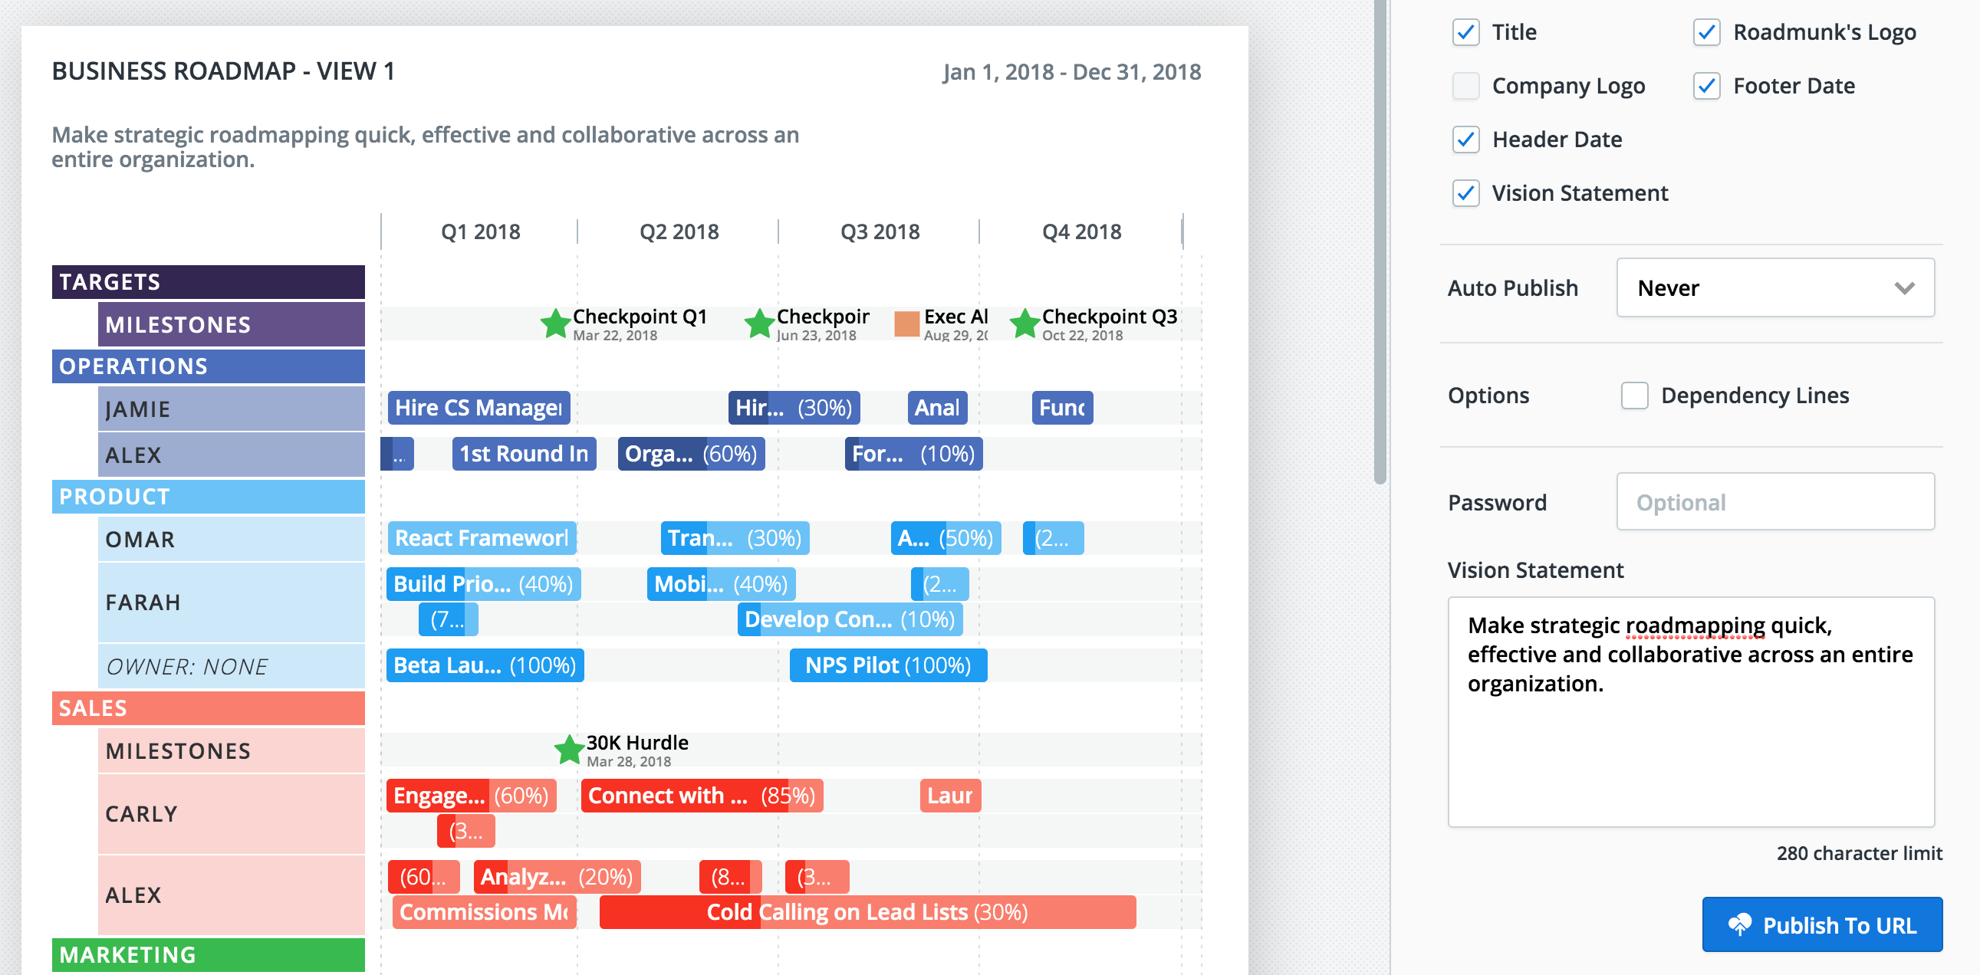Uncheck the Vision Statement checkbox
Image resolution: width=1980 pixels, height=975 pixels.
[x=1465, y=193]
